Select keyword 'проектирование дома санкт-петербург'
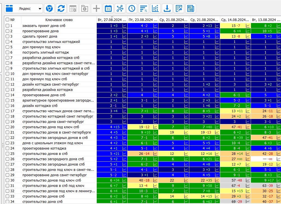The width and height of the screenshot is (281, 204). [54, 175]
